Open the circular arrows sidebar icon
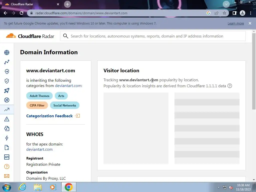 coord(7,100)
